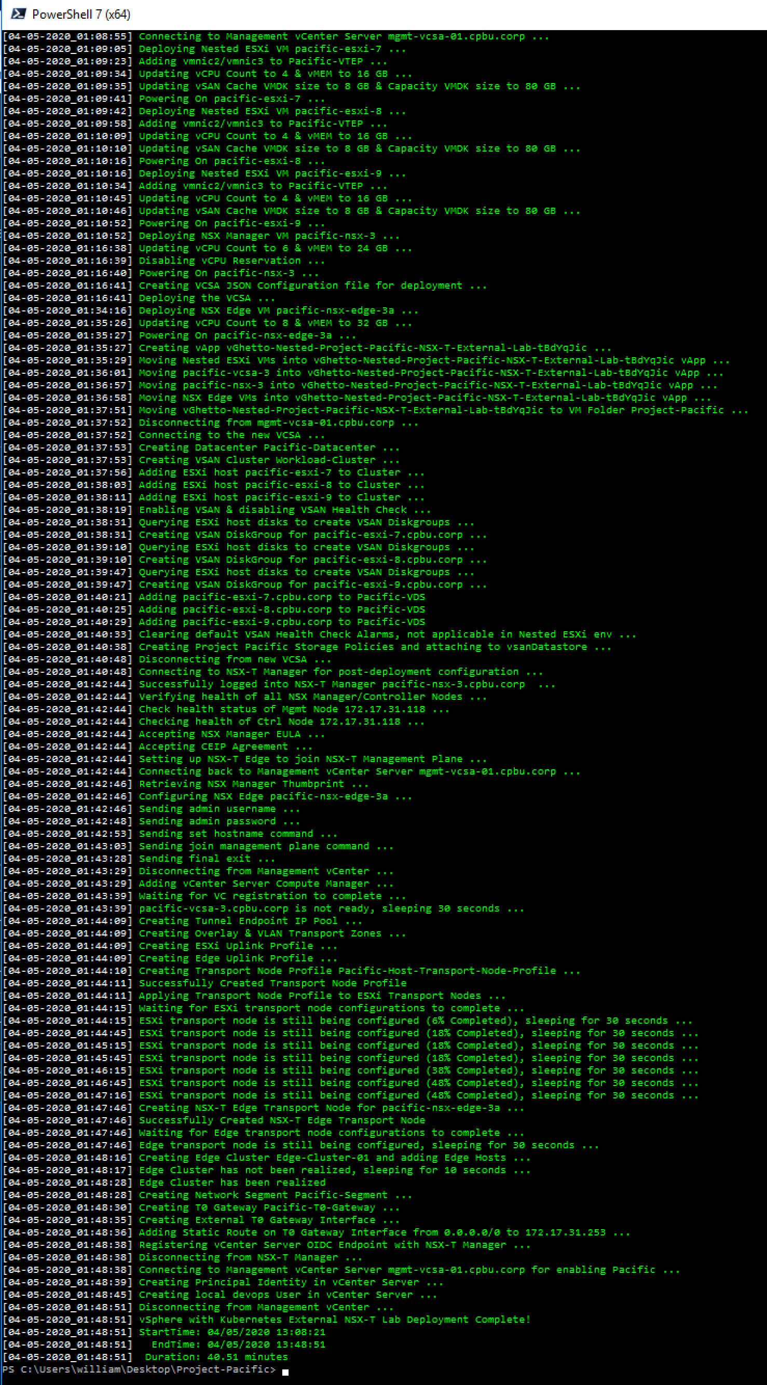Click 'Connecting to the new VCSA' line
This screenshot has width=767, height=1385.
tap(164, 435)
